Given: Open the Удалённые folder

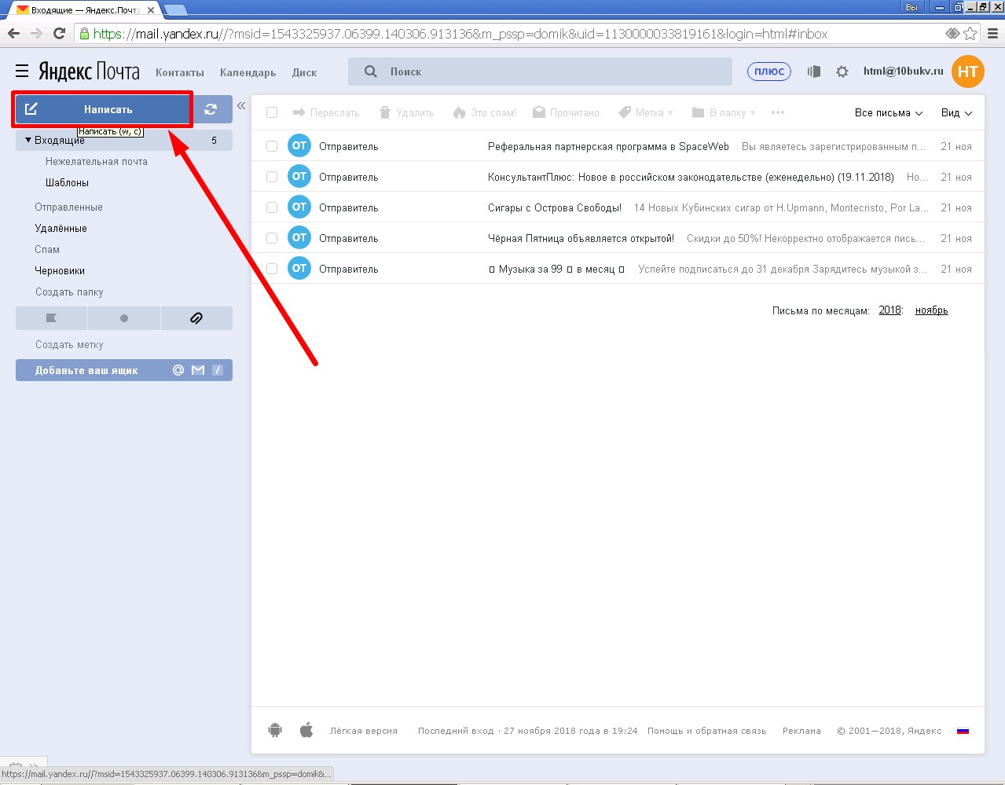Looking at the screenshot, I should click(x=61, y=229).
